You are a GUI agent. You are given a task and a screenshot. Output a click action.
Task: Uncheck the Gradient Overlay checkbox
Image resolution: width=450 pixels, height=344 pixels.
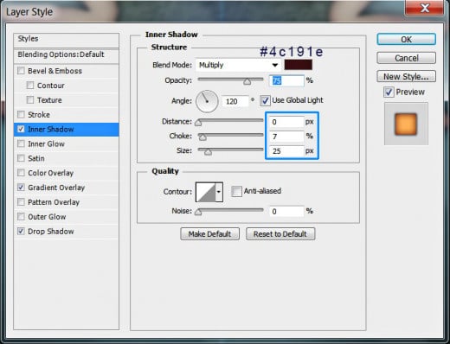(21, 188)
